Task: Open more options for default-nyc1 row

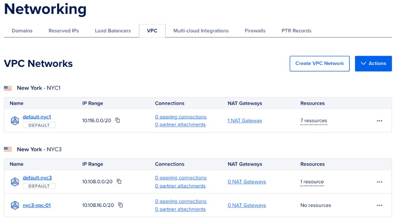Action: pyautogui.click(x=379, y=121)
